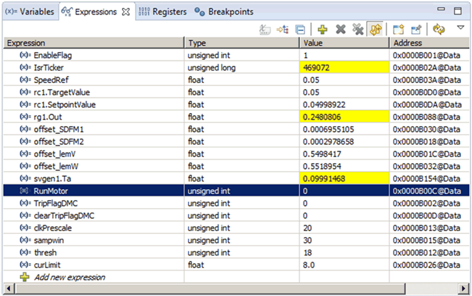The image size is (472, 296).
Task: Open a new Expressions view
Action: (399, 30)
